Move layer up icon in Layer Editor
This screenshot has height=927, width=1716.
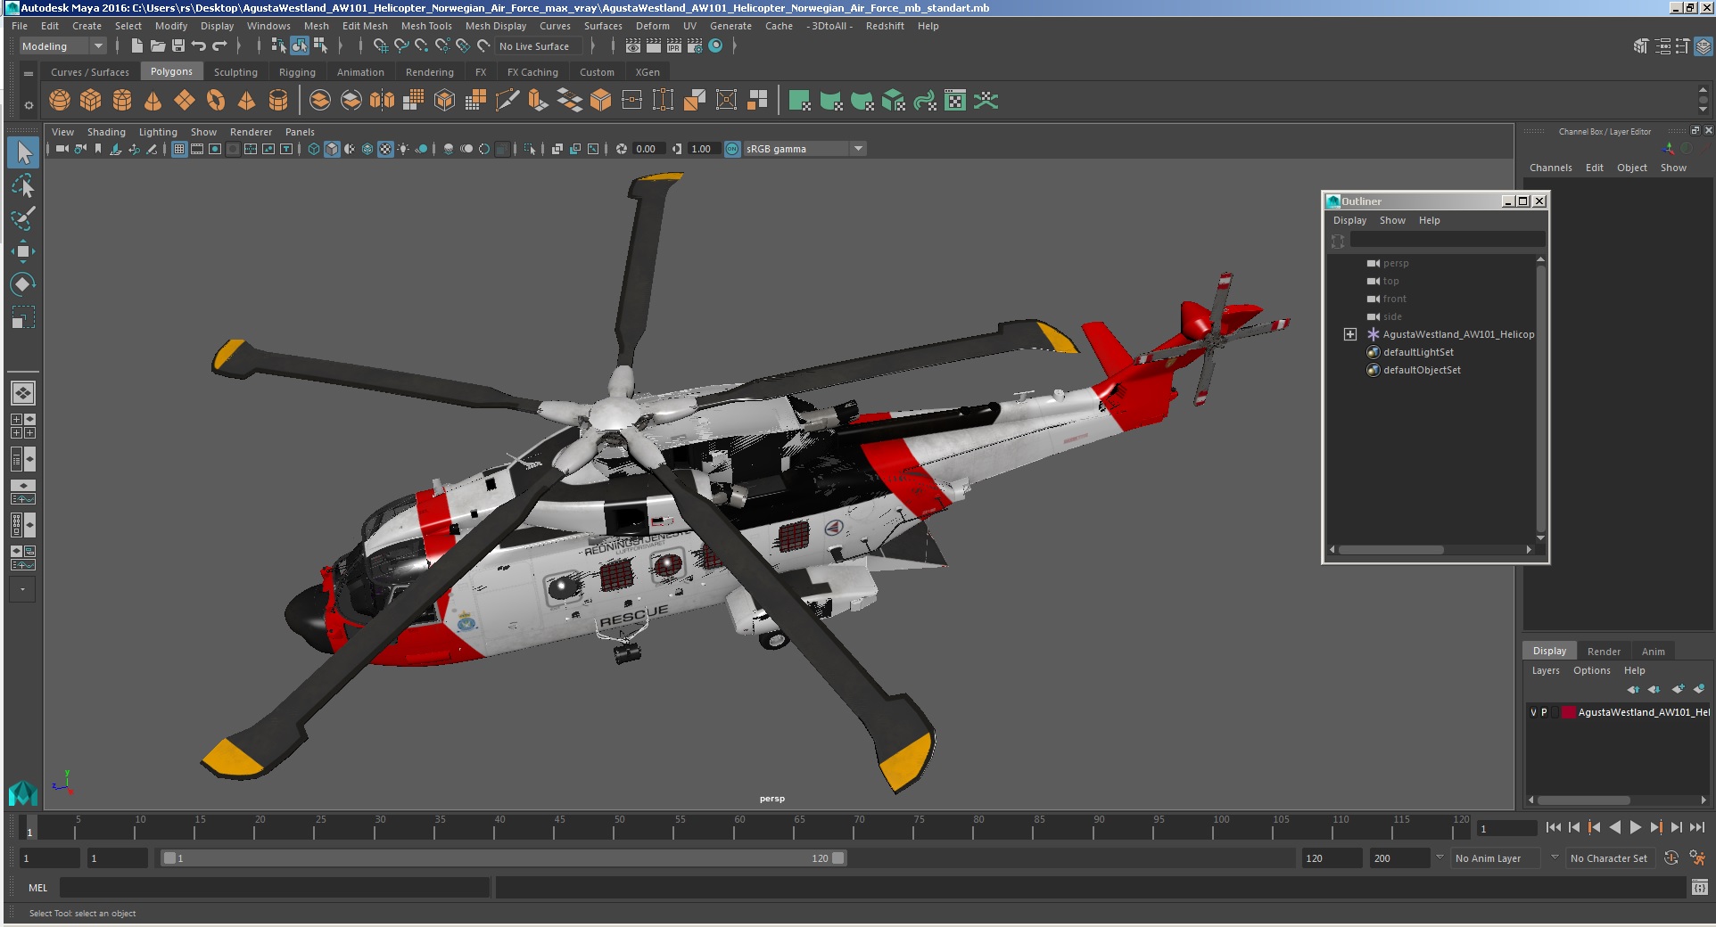[x=1633, y=689]
